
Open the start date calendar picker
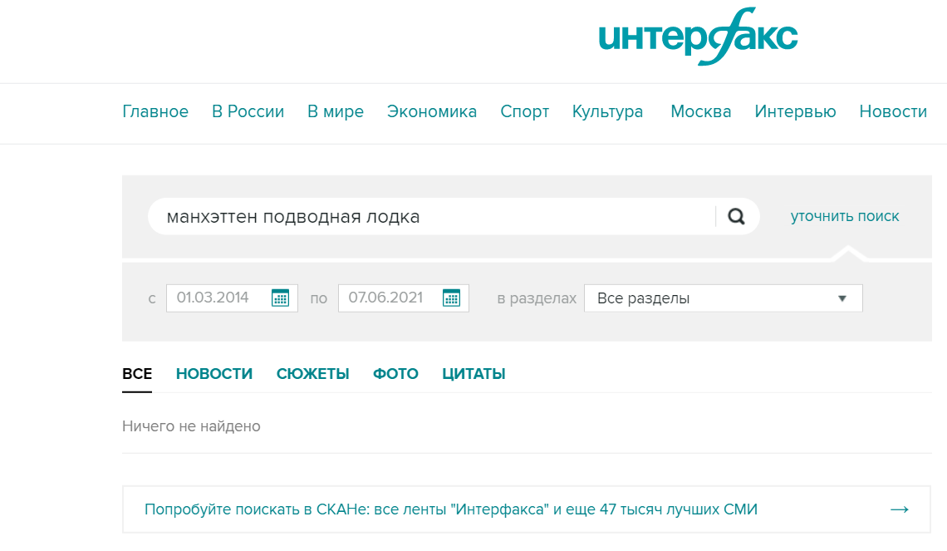[280, 298]
